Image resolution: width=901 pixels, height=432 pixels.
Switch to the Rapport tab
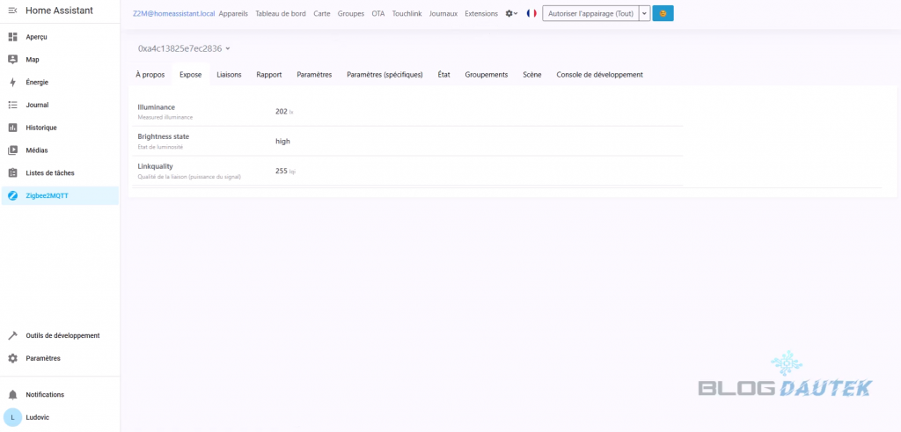click(269, 75)
